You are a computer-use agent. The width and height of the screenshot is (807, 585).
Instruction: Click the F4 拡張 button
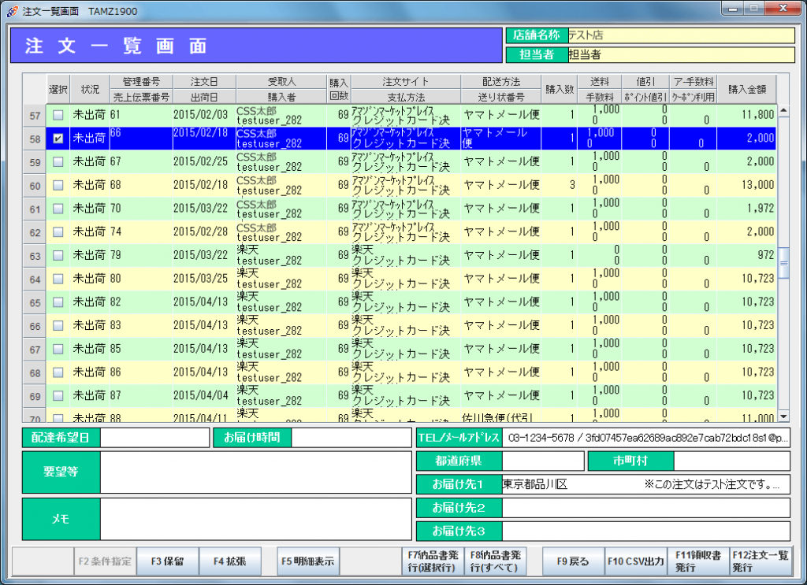pyautogui.click(x=229, y=561)
